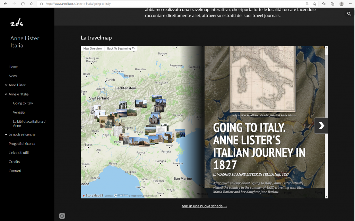Expand the Anne Lister submenu chevron
Image resolution: width=355 pixels, height=221 pixels.
click(6, 85)
